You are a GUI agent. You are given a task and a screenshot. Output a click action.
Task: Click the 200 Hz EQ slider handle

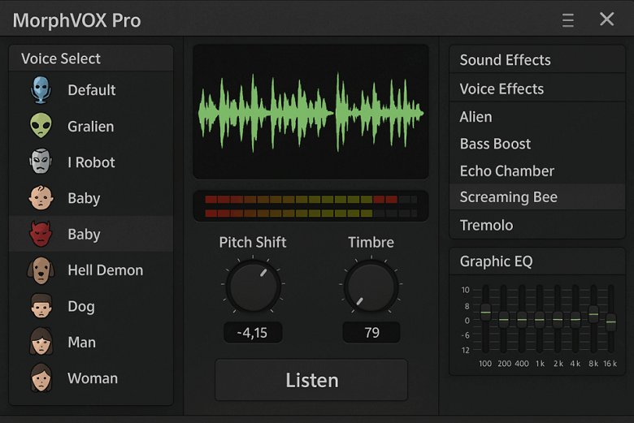pos(503,320)
